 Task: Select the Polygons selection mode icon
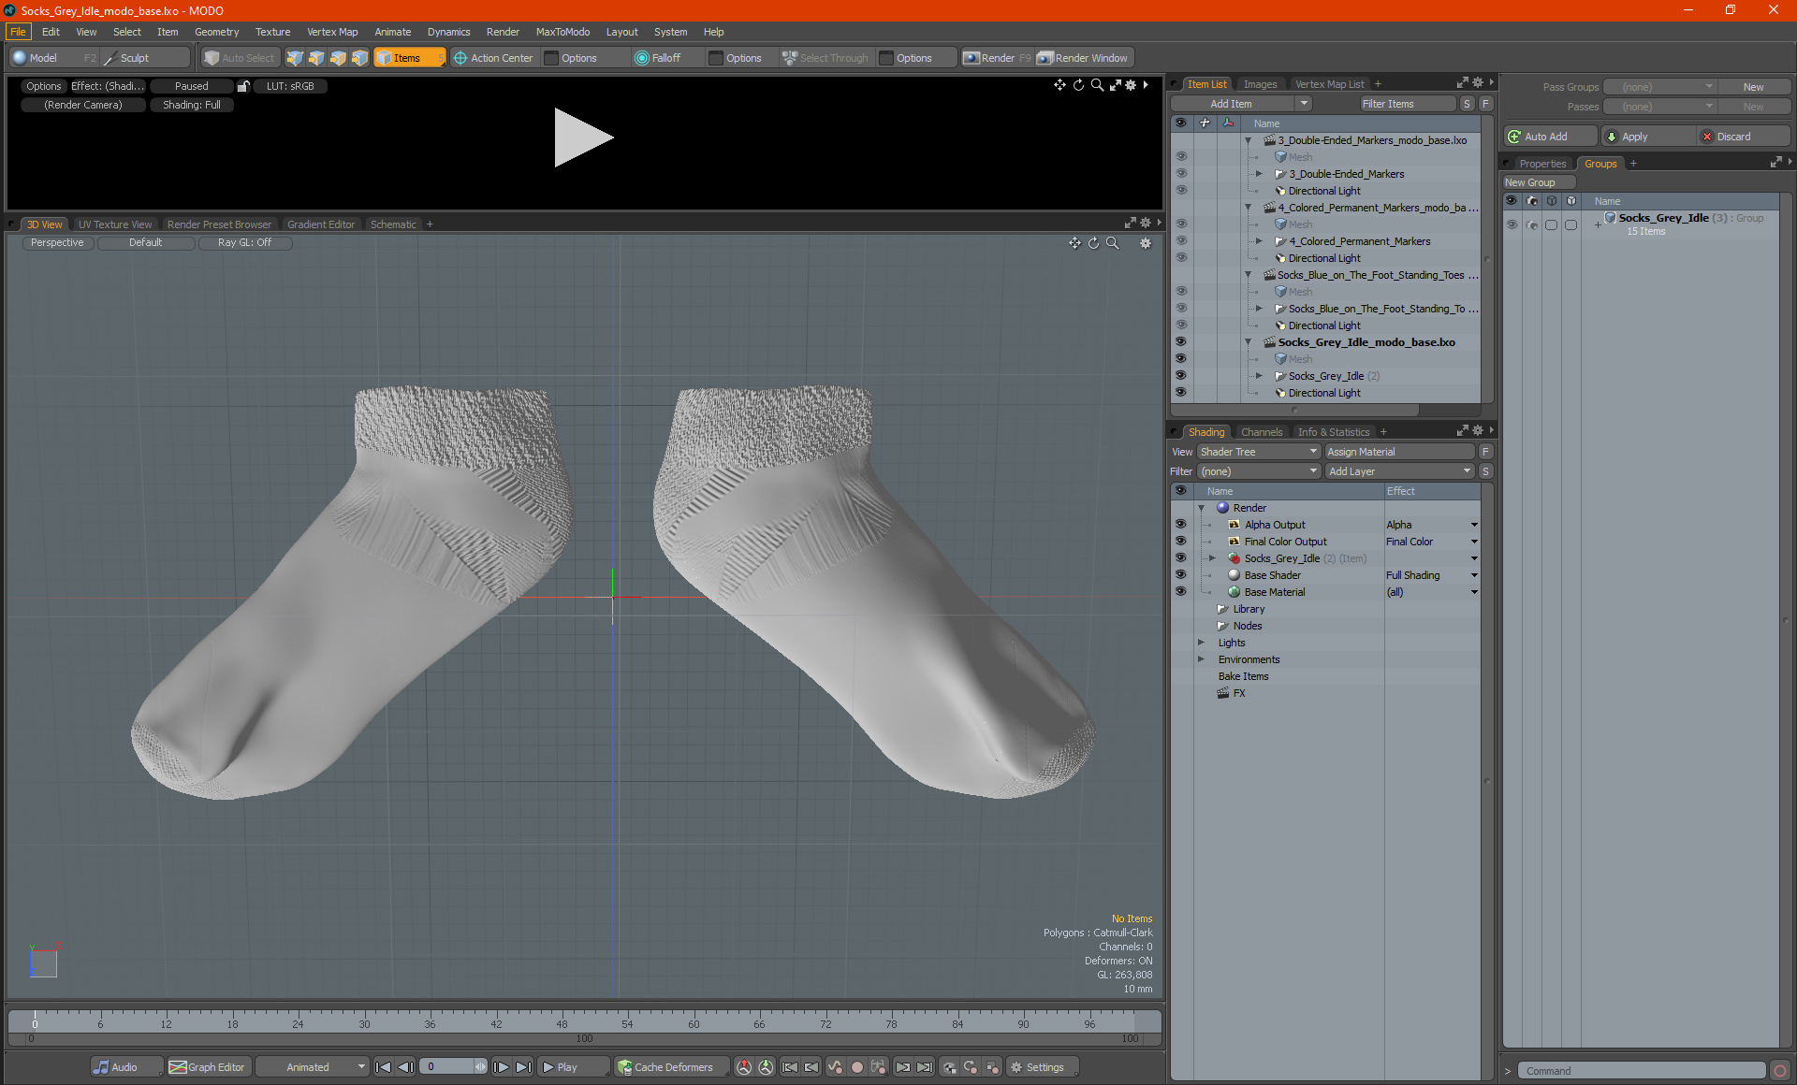coord(338,58)
